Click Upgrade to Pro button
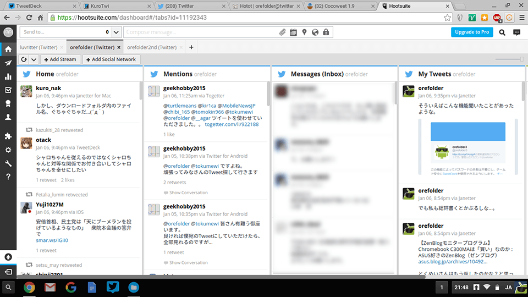528x297 pixels. coord(472,32)
